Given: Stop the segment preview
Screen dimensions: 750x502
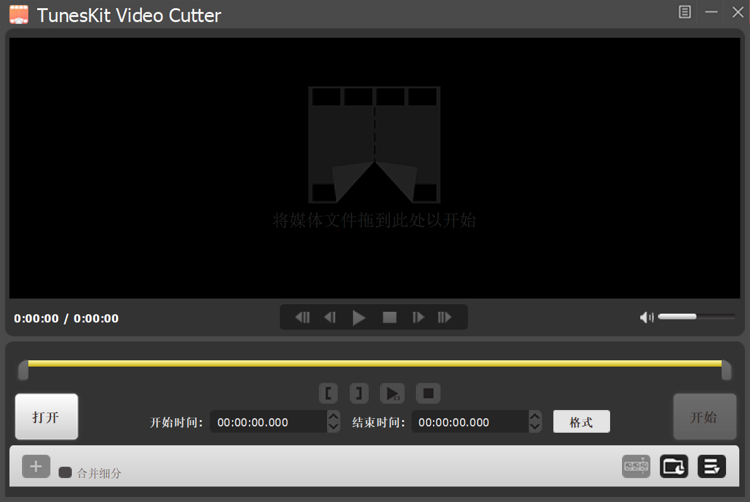Looking at the screenshot, I should pos(428,393).
